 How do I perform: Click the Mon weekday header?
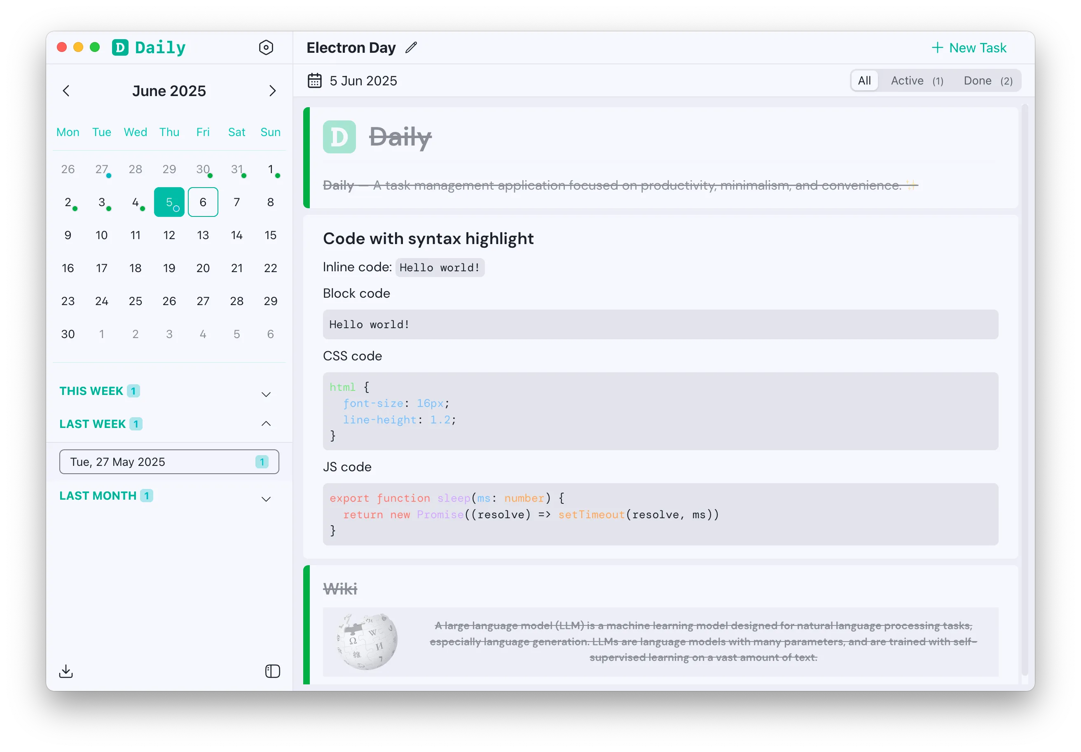coord(68,132)
